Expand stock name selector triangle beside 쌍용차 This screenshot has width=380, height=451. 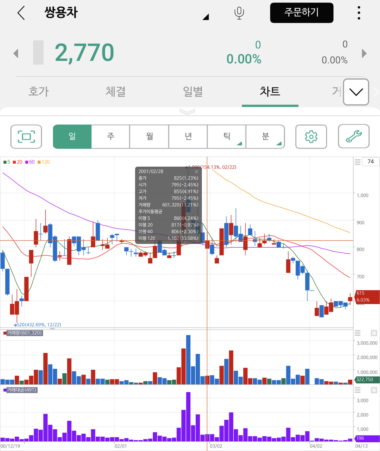click(x=206, y=17)
